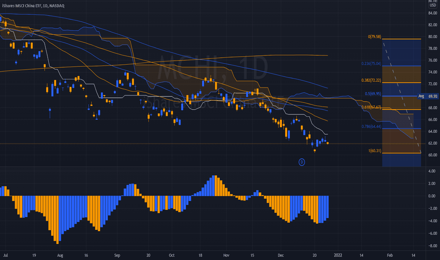Click the Fibonacci 0.786(64.44) level label
This screenshot has height=260, width=440.
[x=371, y=126]
